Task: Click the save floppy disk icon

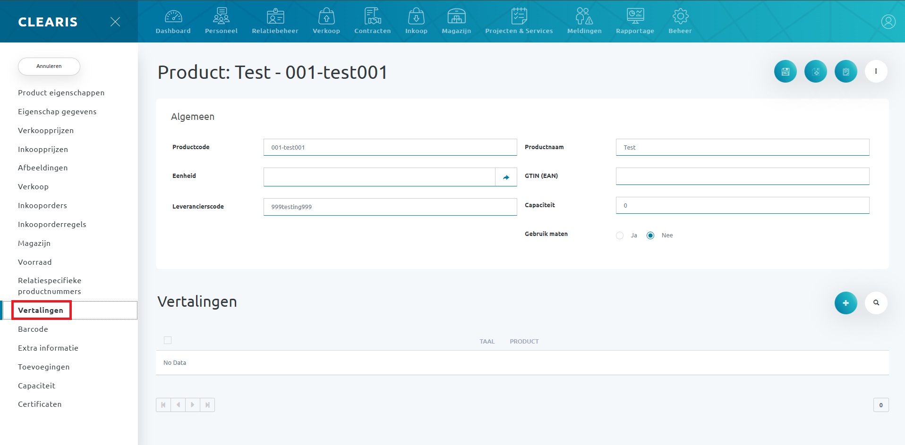Action: click(x=785, y=72)
